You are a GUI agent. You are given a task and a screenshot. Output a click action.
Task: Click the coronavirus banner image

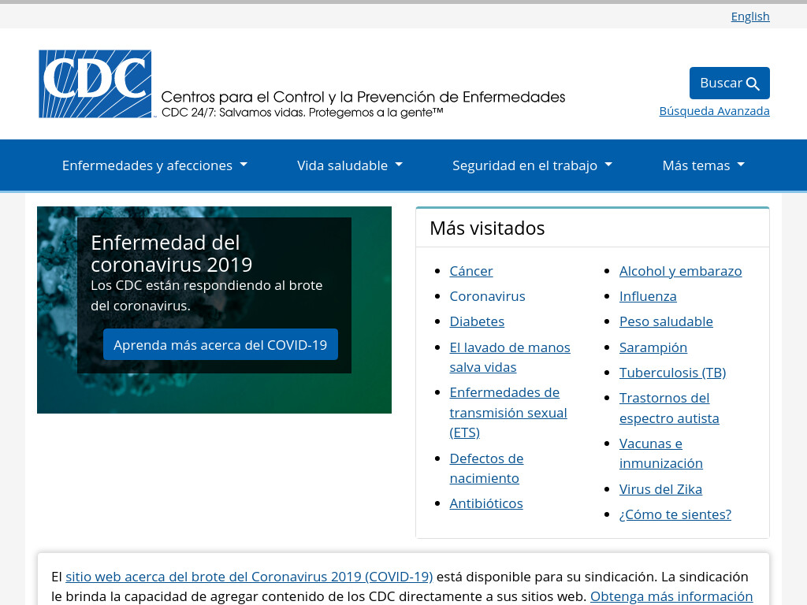point(214,310)
